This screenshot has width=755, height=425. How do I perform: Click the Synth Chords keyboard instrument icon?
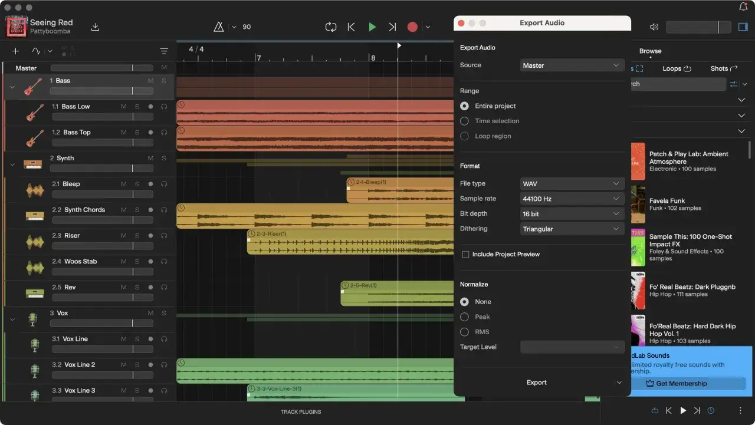(35, 216)
